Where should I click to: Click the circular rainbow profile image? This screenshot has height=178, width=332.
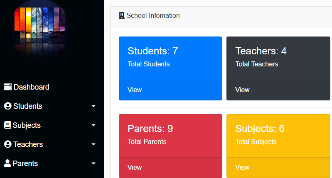[39, 29]
